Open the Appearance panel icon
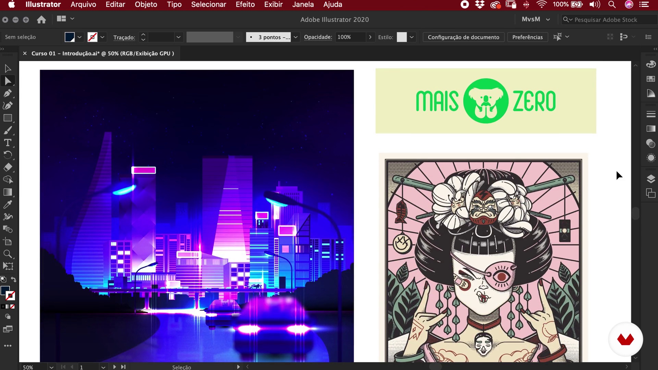 coord(650,158)
